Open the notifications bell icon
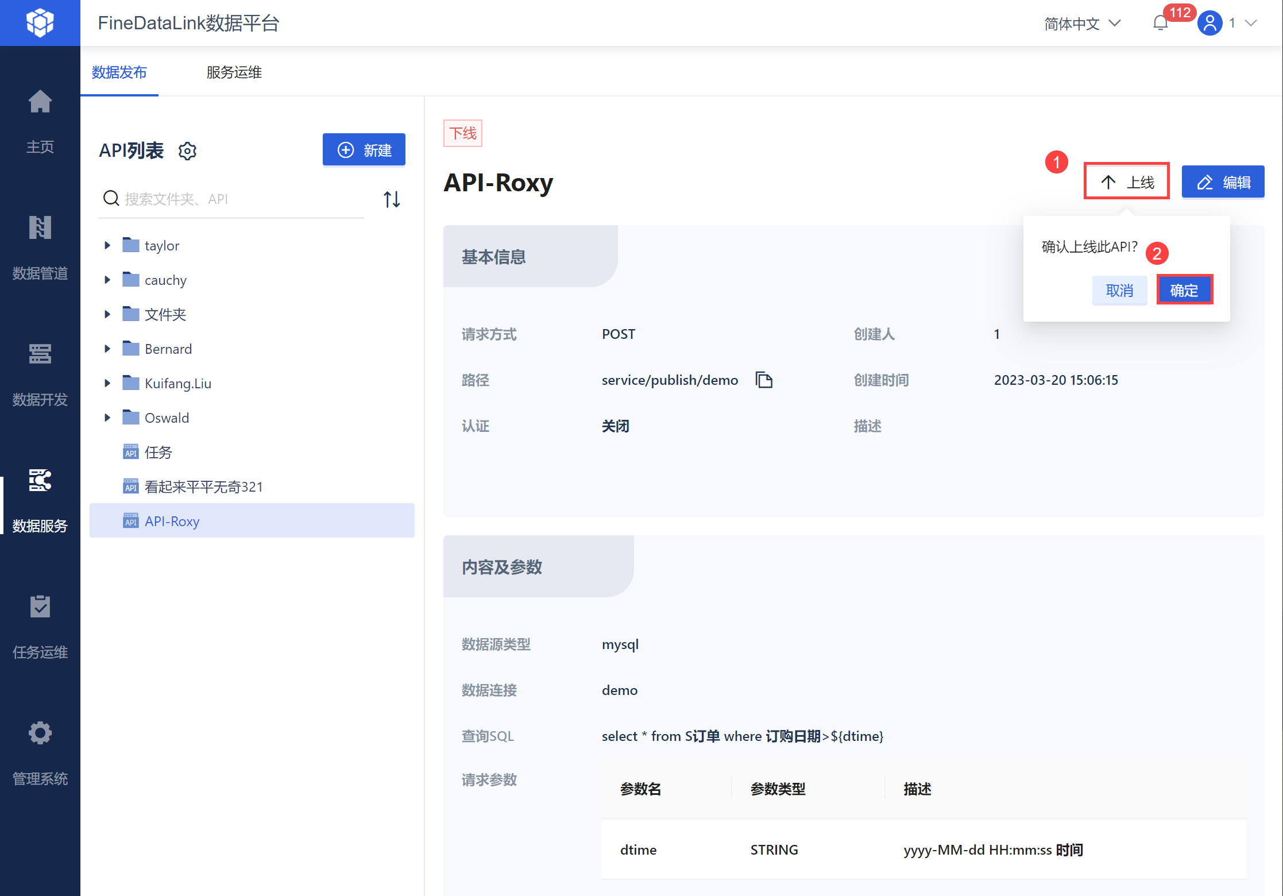Screen dimensions: 1283x896 coord(1160,23)
